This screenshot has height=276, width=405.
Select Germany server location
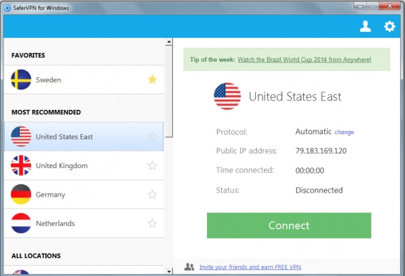tap(84, 194)
